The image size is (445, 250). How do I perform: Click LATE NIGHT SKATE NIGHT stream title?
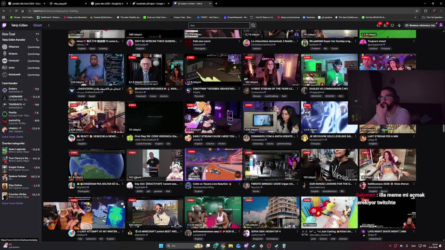click(387, 231)
